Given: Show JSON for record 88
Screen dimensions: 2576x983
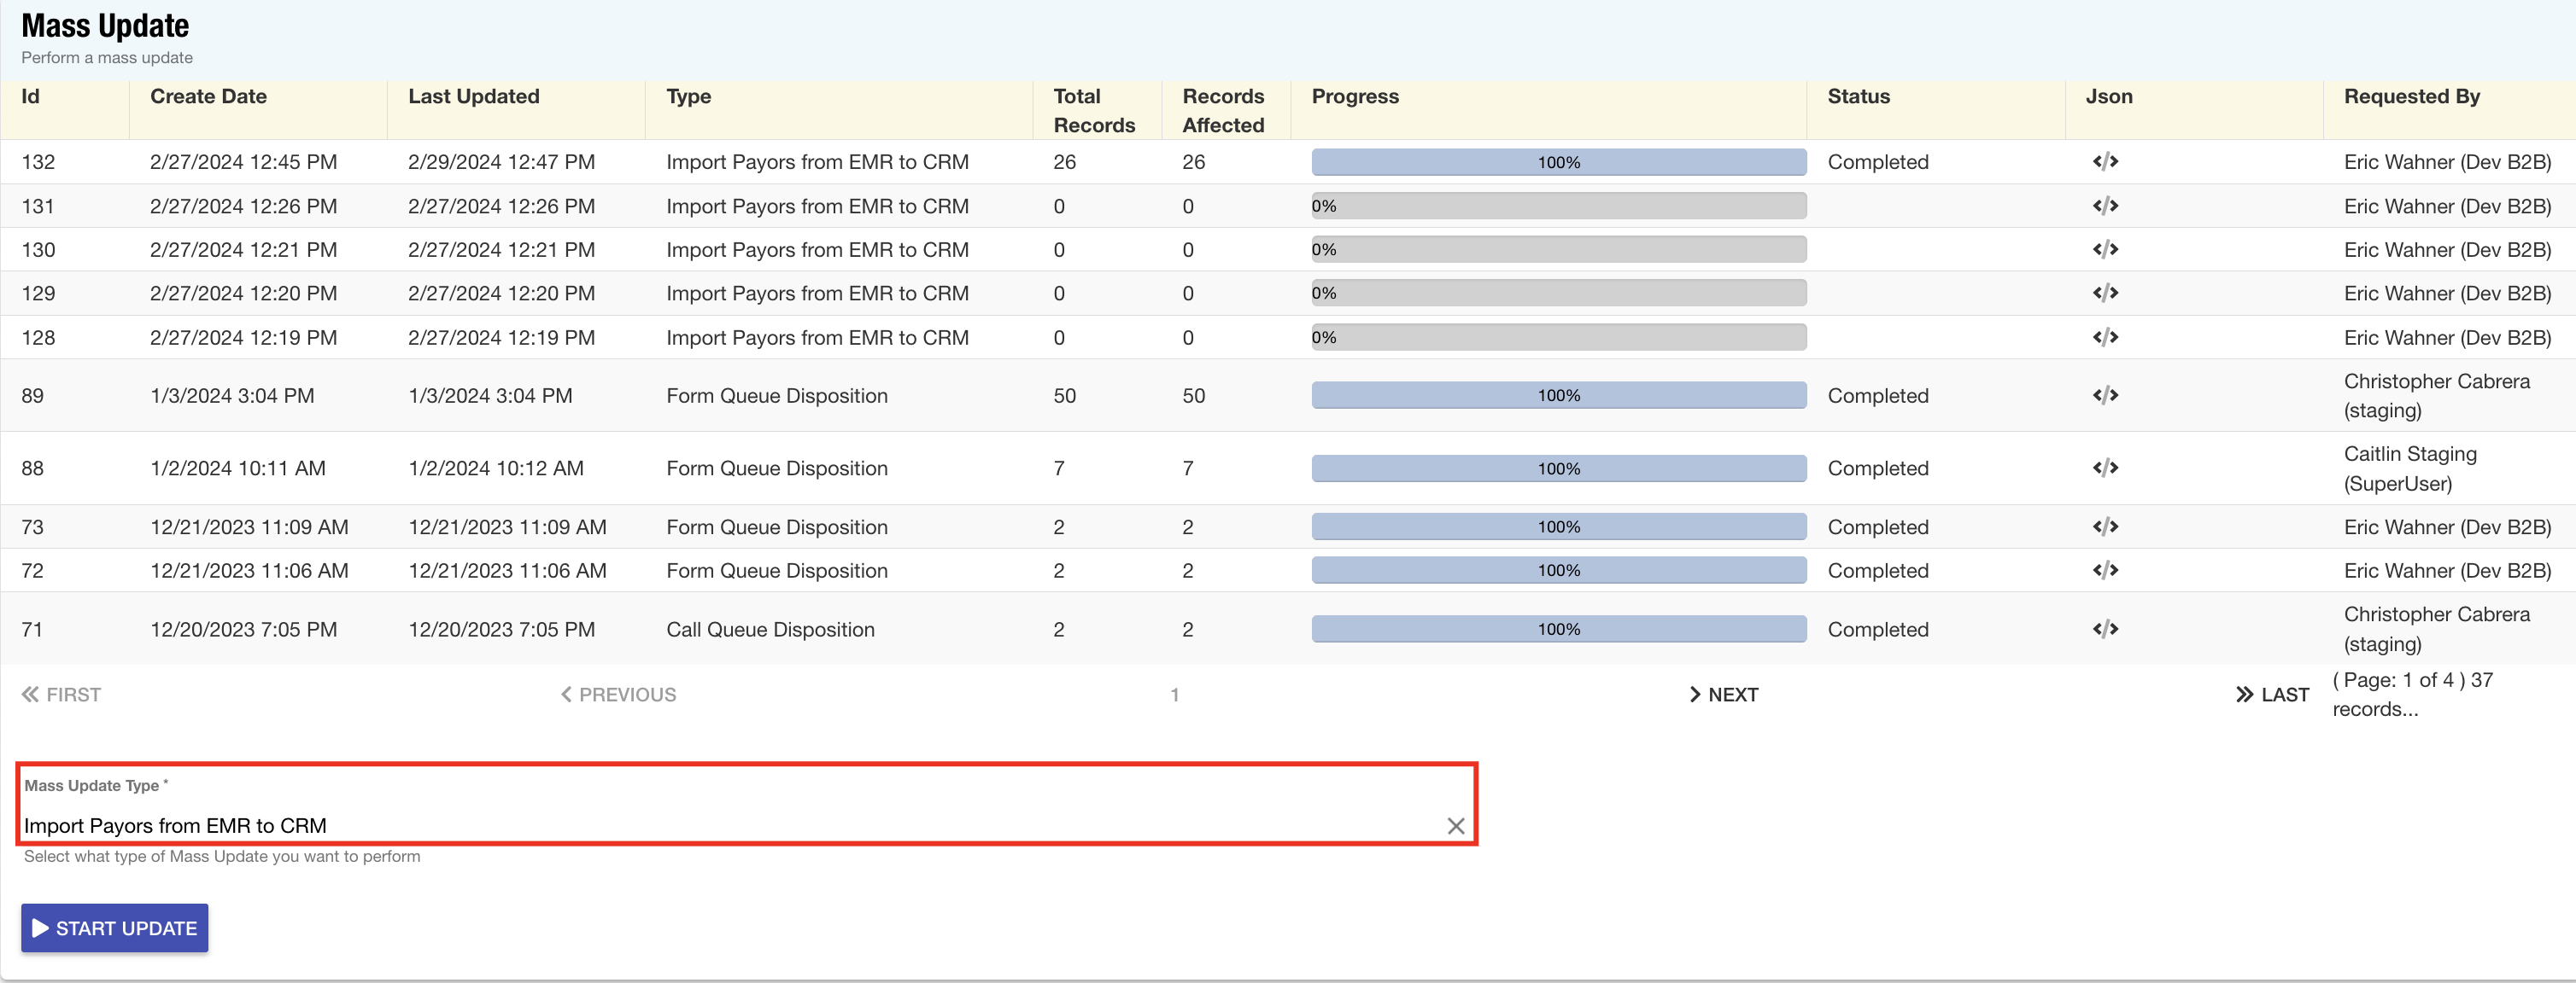Looking at the screenshot, I should click(x=2105, y=468).
